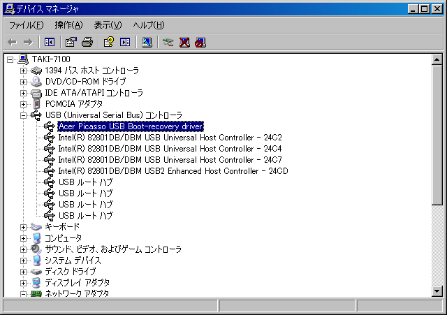Open the ヘルプ(H) menu
Viewport: 447px width, 315px height.
149,25
